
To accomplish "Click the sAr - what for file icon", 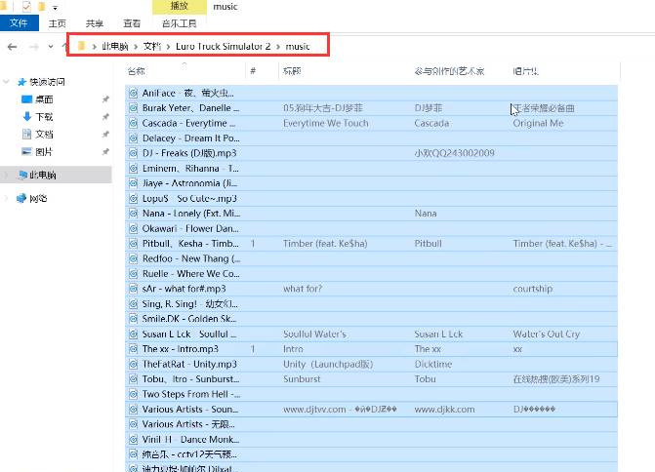I will [x=134, y=289].
